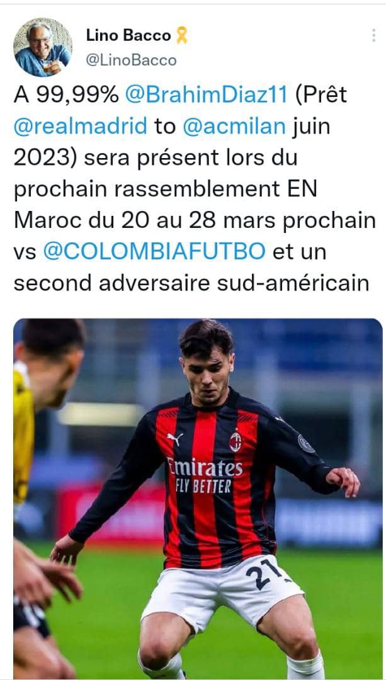Click the yellow ribbon badge beside the name
The width and height of the screenshot is (386, 680).
[182, 35]
